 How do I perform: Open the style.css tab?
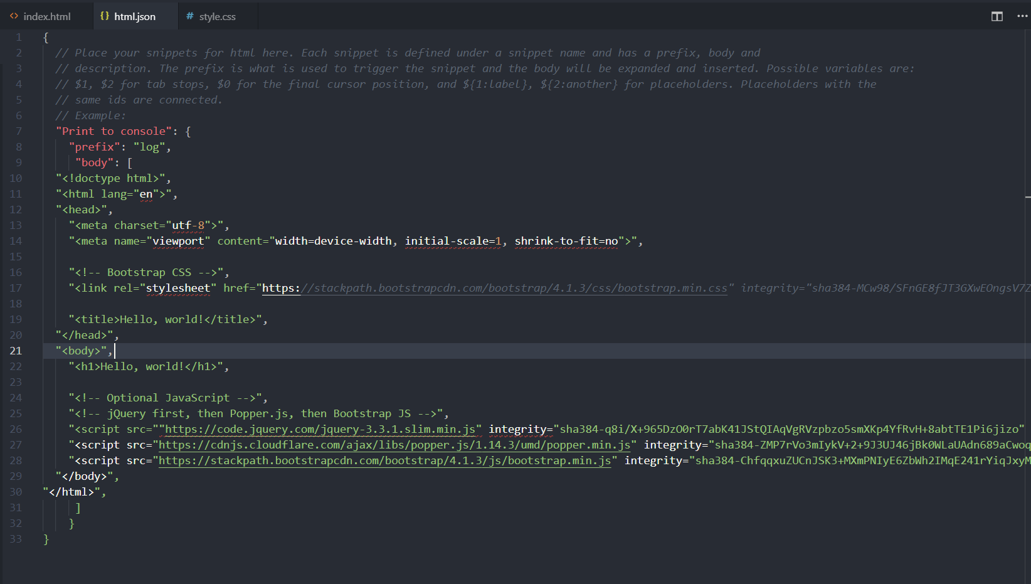pos(218,16)
